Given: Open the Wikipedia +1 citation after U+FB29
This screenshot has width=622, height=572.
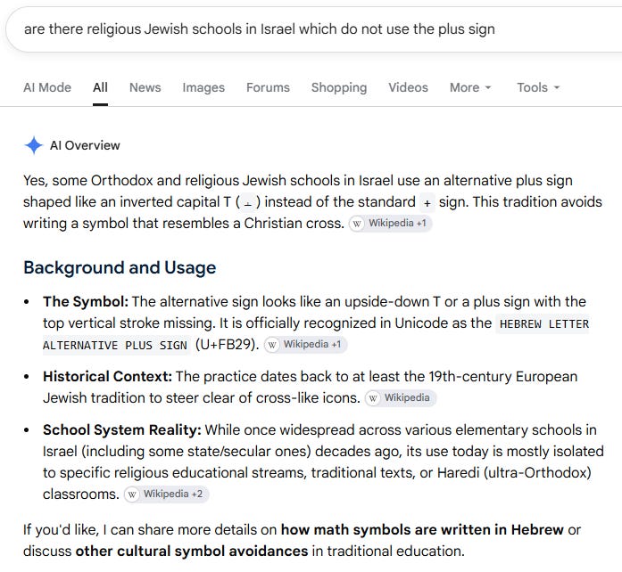Looking at the screenshot, I should 305,345.
